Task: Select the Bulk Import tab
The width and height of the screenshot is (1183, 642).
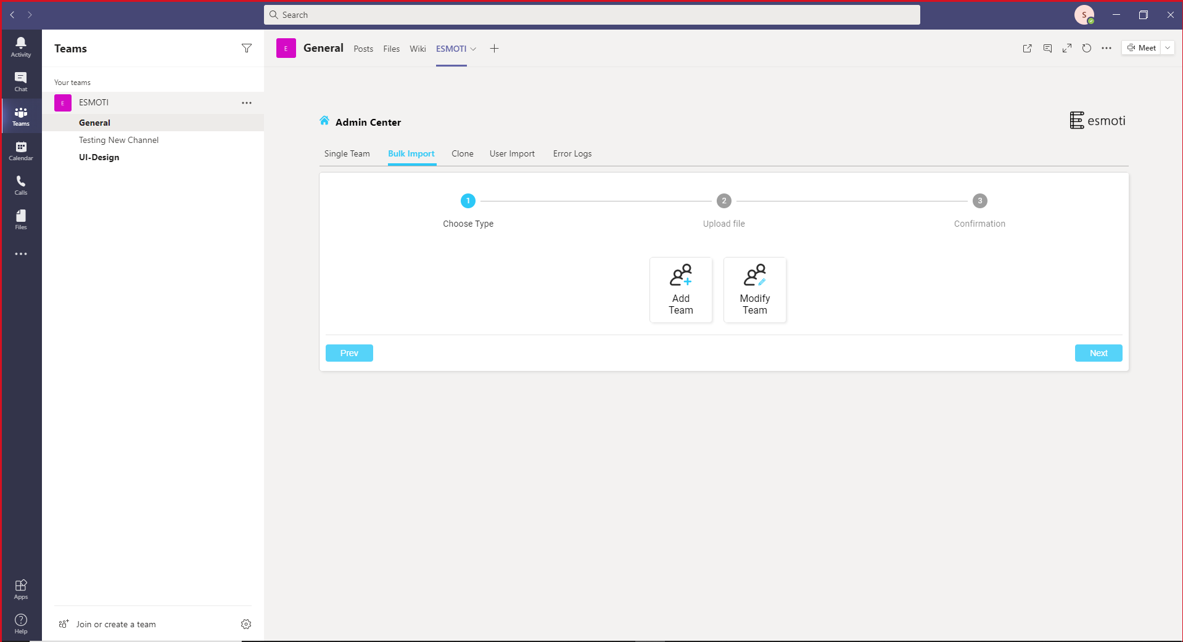Action: [x=411, y=154]
